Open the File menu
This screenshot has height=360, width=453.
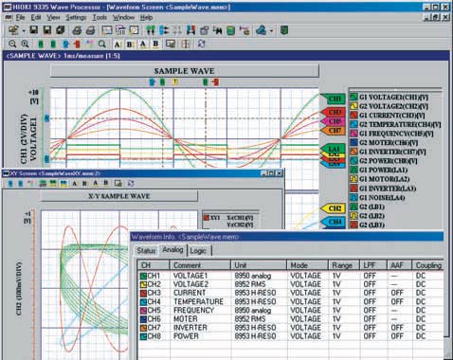(20, 17)
